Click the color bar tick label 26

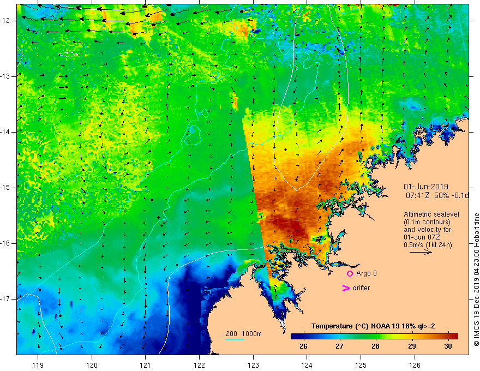(x=303, y=346)
